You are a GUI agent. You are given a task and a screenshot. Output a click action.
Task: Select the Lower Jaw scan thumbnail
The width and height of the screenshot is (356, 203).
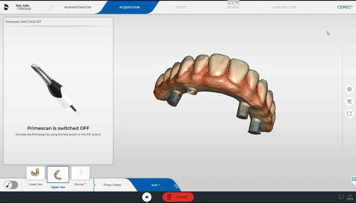click(35, 173)
